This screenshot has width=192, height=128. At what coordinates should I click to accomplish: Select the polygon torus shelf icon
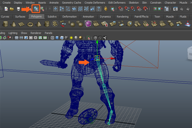click(31, 24)
